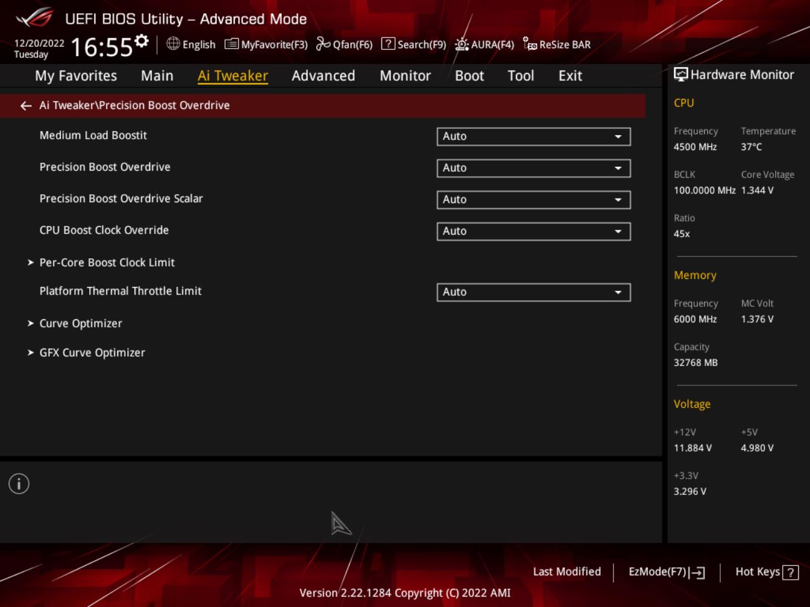Click the Core Voltage value 1.344 V

pyautogui.click(x=757, y=191)
